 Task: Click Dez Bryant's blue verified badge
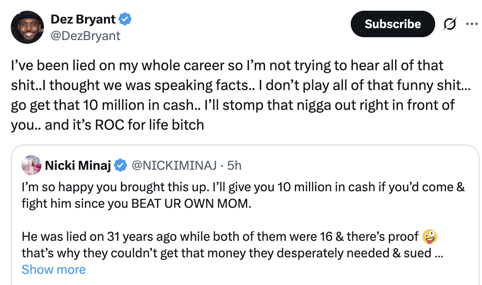(x=125, y=19)
